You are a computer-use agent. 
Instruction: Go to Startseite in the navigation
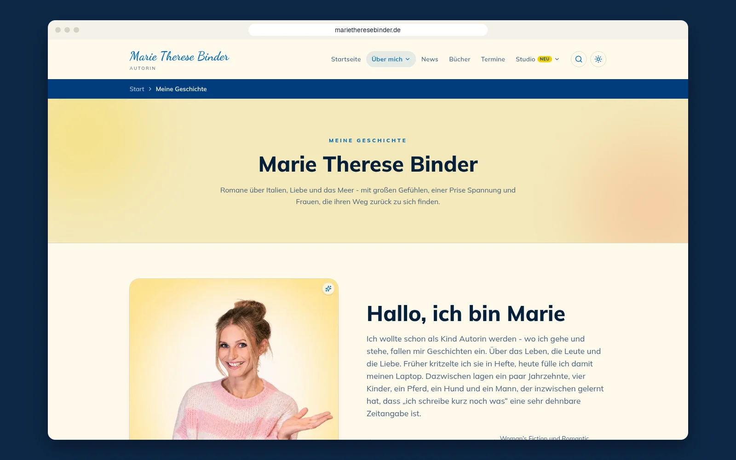tap(346, 59)
